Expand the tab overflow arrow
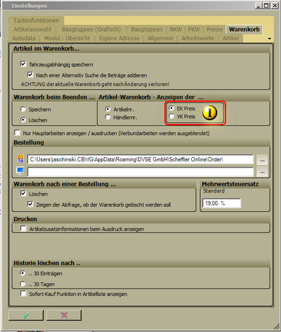 270,39
